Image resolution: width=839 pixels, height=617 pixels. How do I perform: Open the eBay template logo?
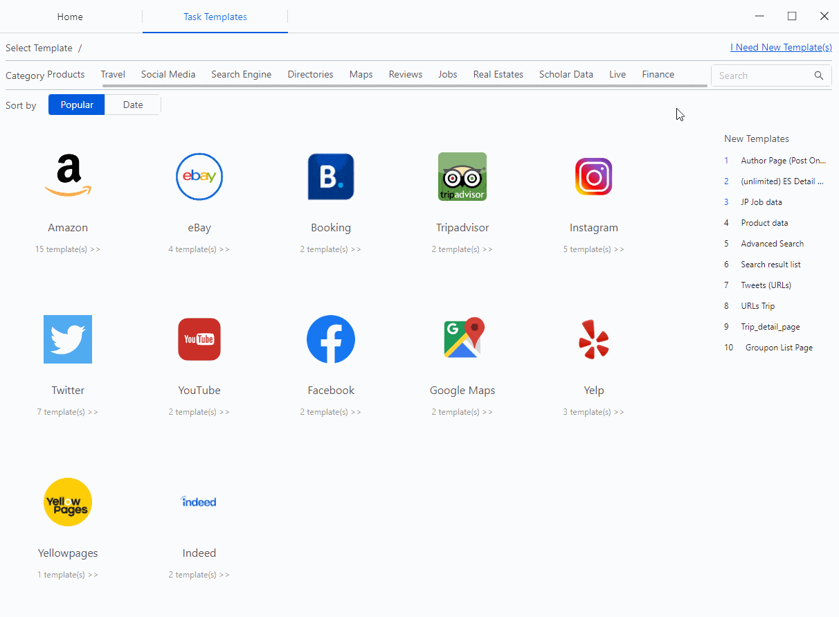[199, 177]
